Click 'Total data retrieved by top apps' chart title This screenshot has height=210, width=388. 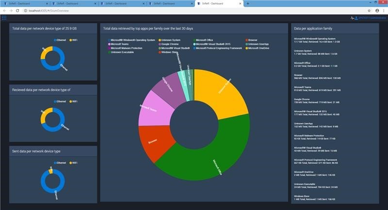[x=148, y=29]
